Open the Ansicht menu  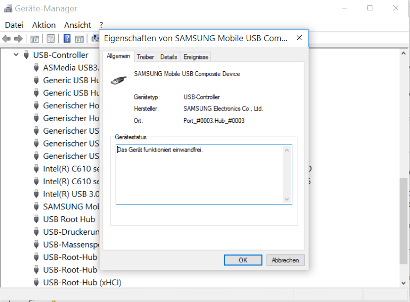coord(78,25)
